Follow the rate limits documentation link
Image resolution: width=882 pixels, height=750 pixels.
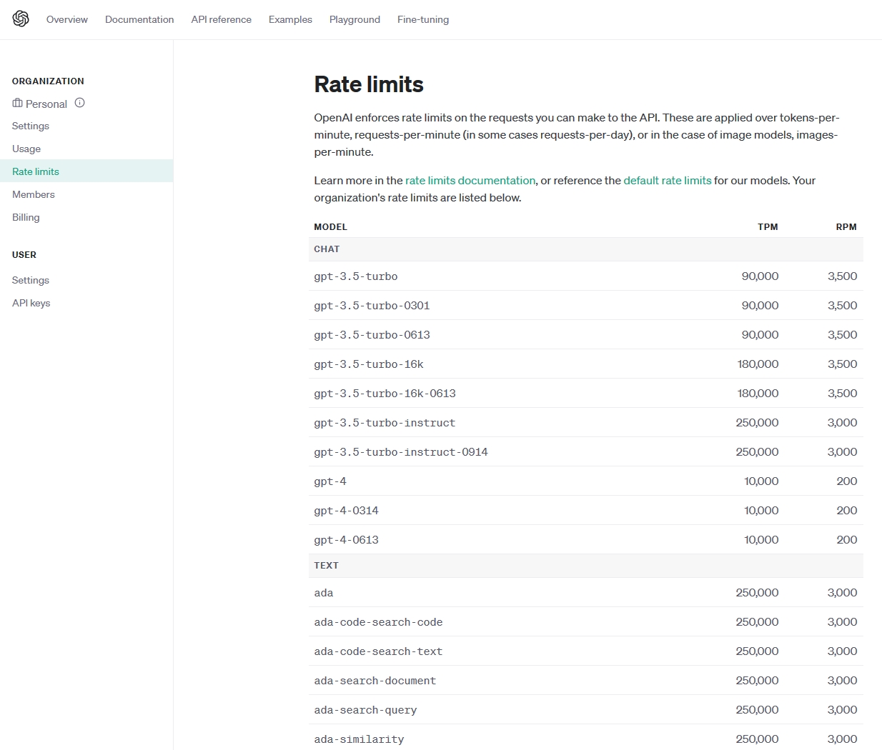pos(470,181)
